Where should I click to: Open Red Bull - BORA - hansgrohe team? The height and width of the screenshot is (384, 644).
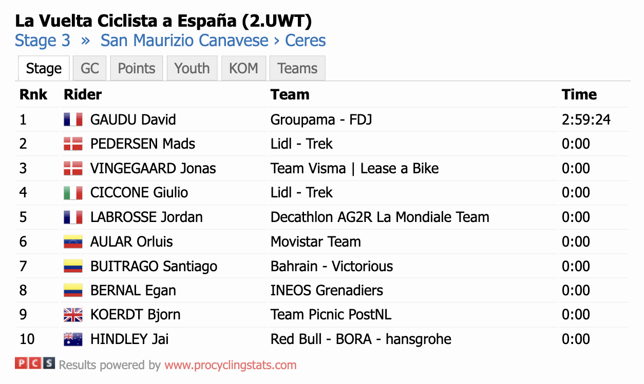point(361,339)
